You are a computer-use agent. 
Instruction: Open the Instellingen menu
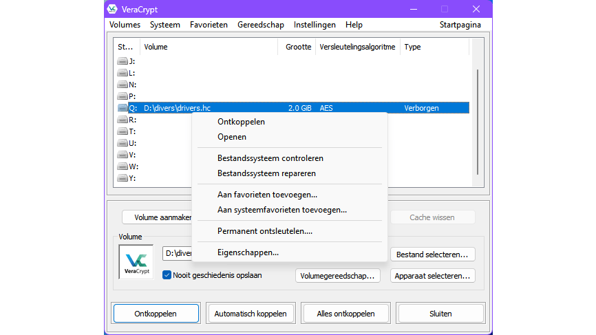[315, 25]
